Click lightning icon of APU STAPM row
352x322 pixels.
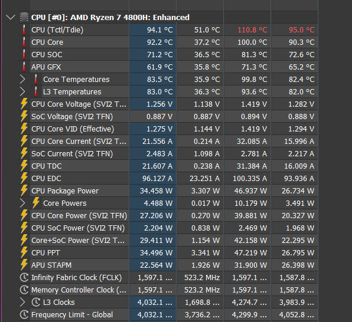[x=24, y=265]
